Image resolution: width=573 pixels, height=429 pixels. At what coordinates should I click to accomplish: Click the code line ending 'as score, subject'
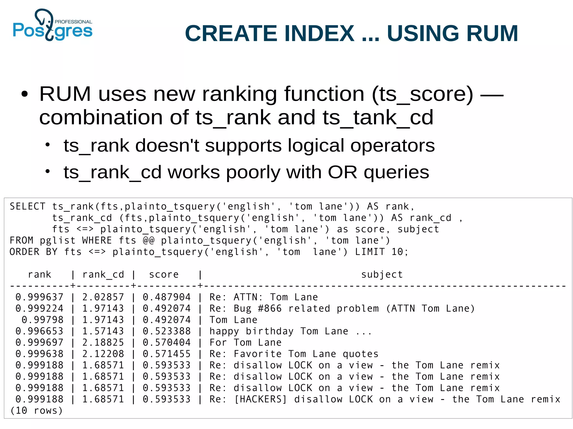246,229
